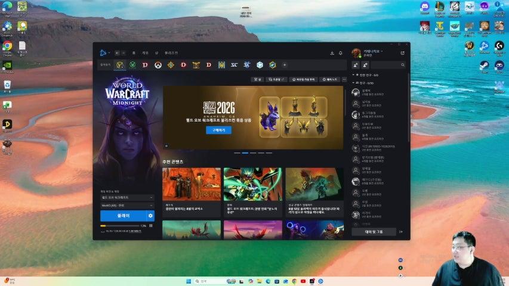Select the Warcraft III game icon

point(222,65)
